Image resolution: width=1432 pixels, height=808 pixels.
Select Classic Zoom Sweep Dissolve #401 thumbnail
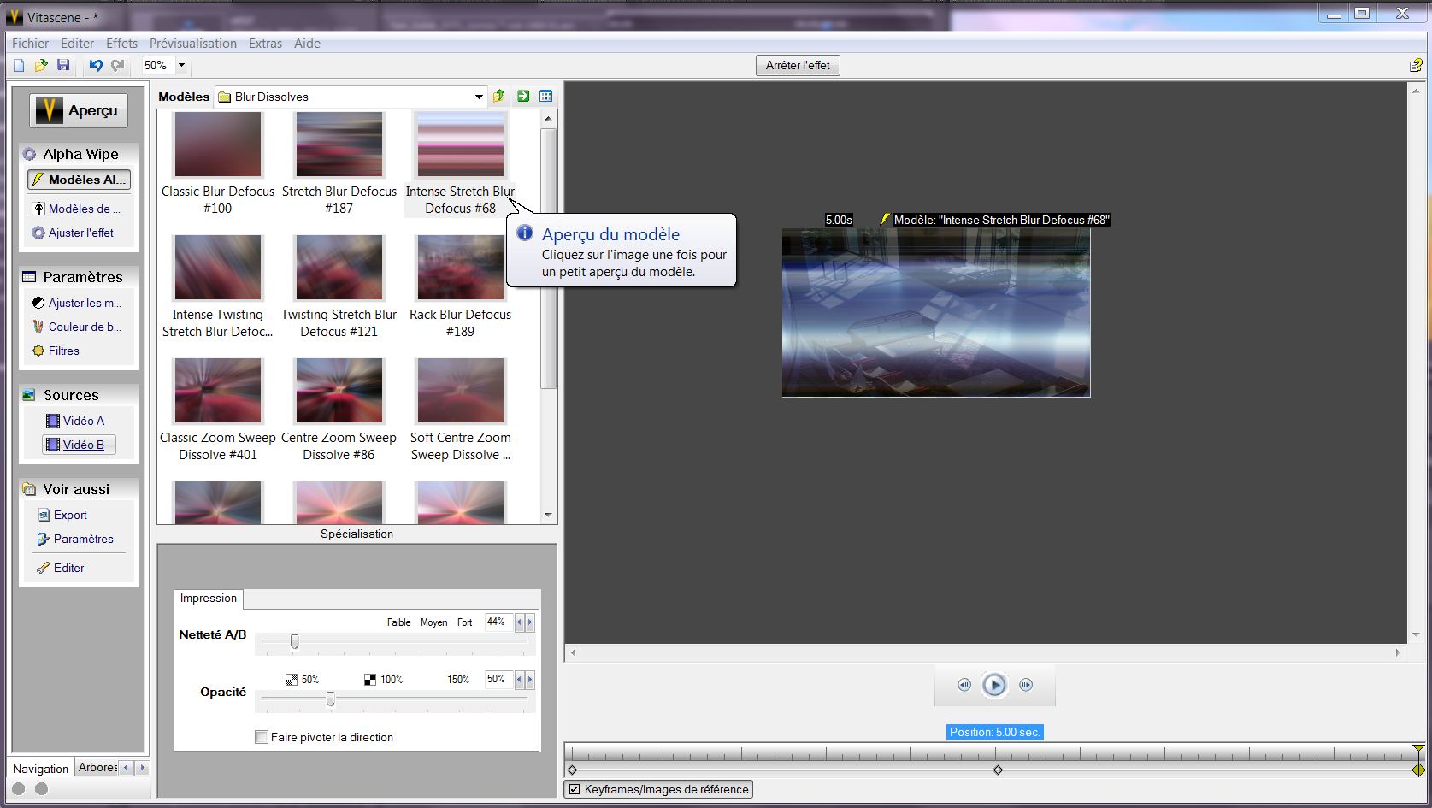(x=218, y=391)
